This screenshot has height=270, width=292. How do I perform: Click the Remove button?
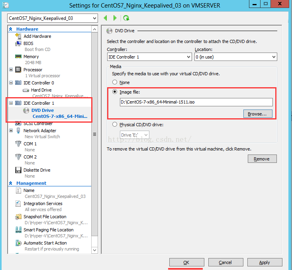[262, 159]
